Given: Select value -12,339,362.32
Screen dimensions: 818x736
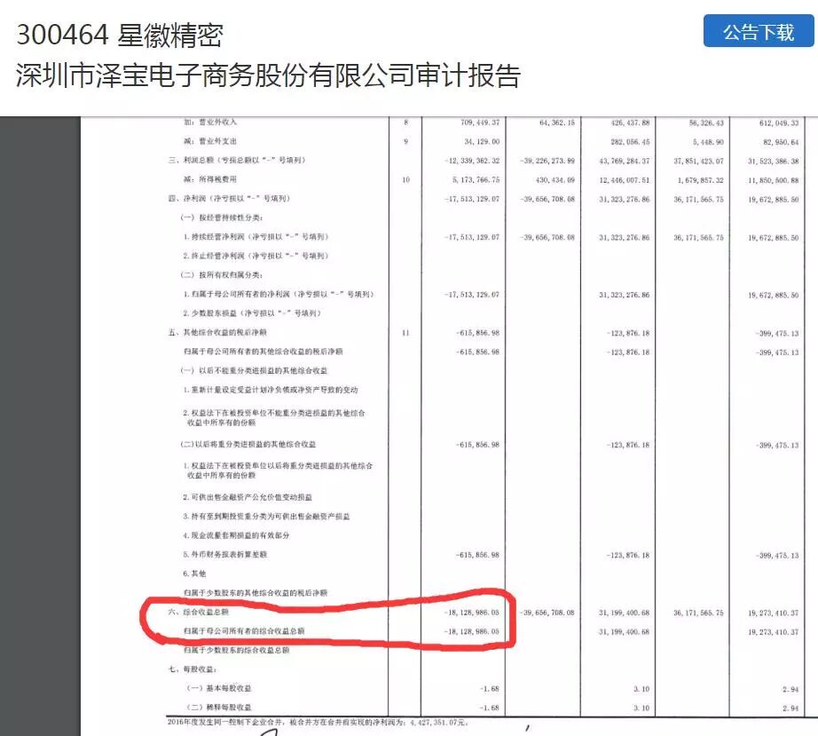Looking at the screenshot, I should [x=472, y=161].
